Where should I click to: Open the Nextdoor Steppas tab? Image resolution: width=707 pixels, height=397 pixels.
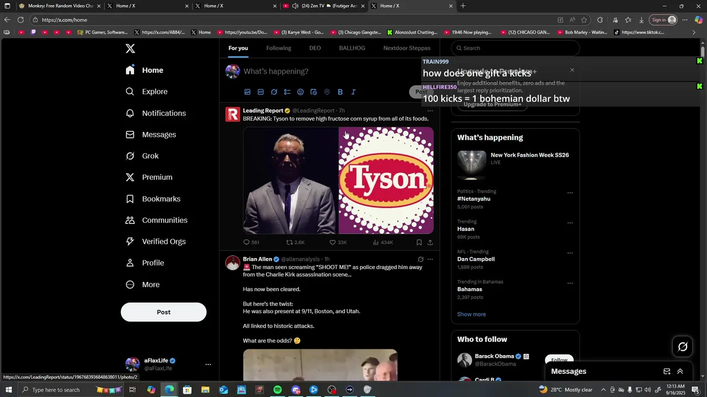(407, 48)
